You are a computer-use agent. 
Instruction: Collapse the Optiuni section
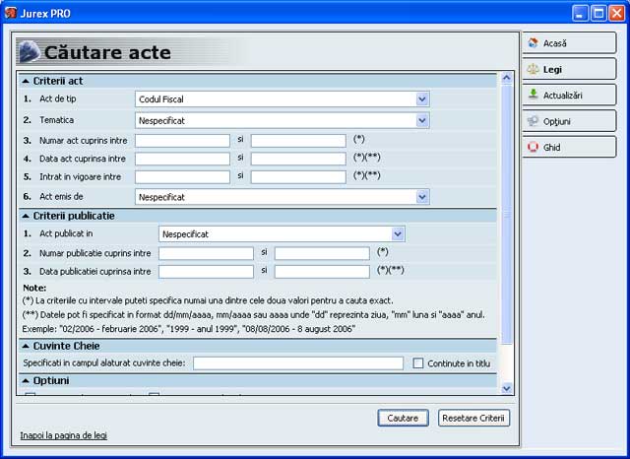coord(26,380)
